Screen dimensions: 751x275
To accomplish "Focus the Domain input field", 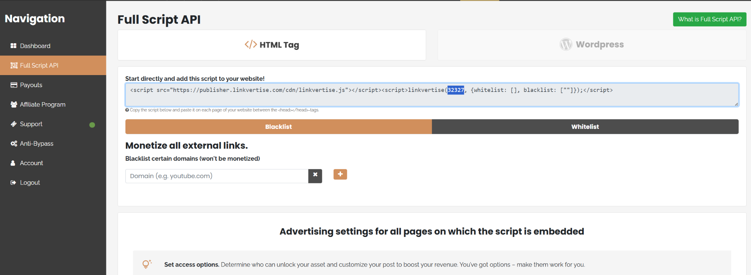I will (x=217, y=176).
